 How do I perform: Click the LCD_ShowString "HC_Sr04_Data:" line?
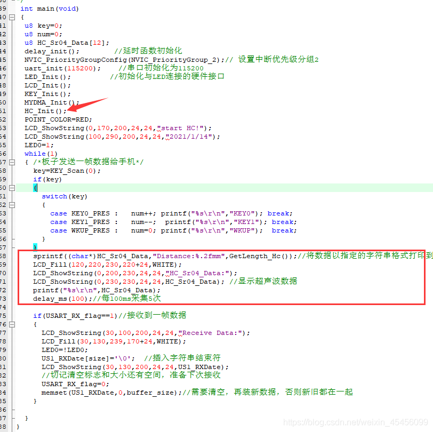(x=135, y=274)
